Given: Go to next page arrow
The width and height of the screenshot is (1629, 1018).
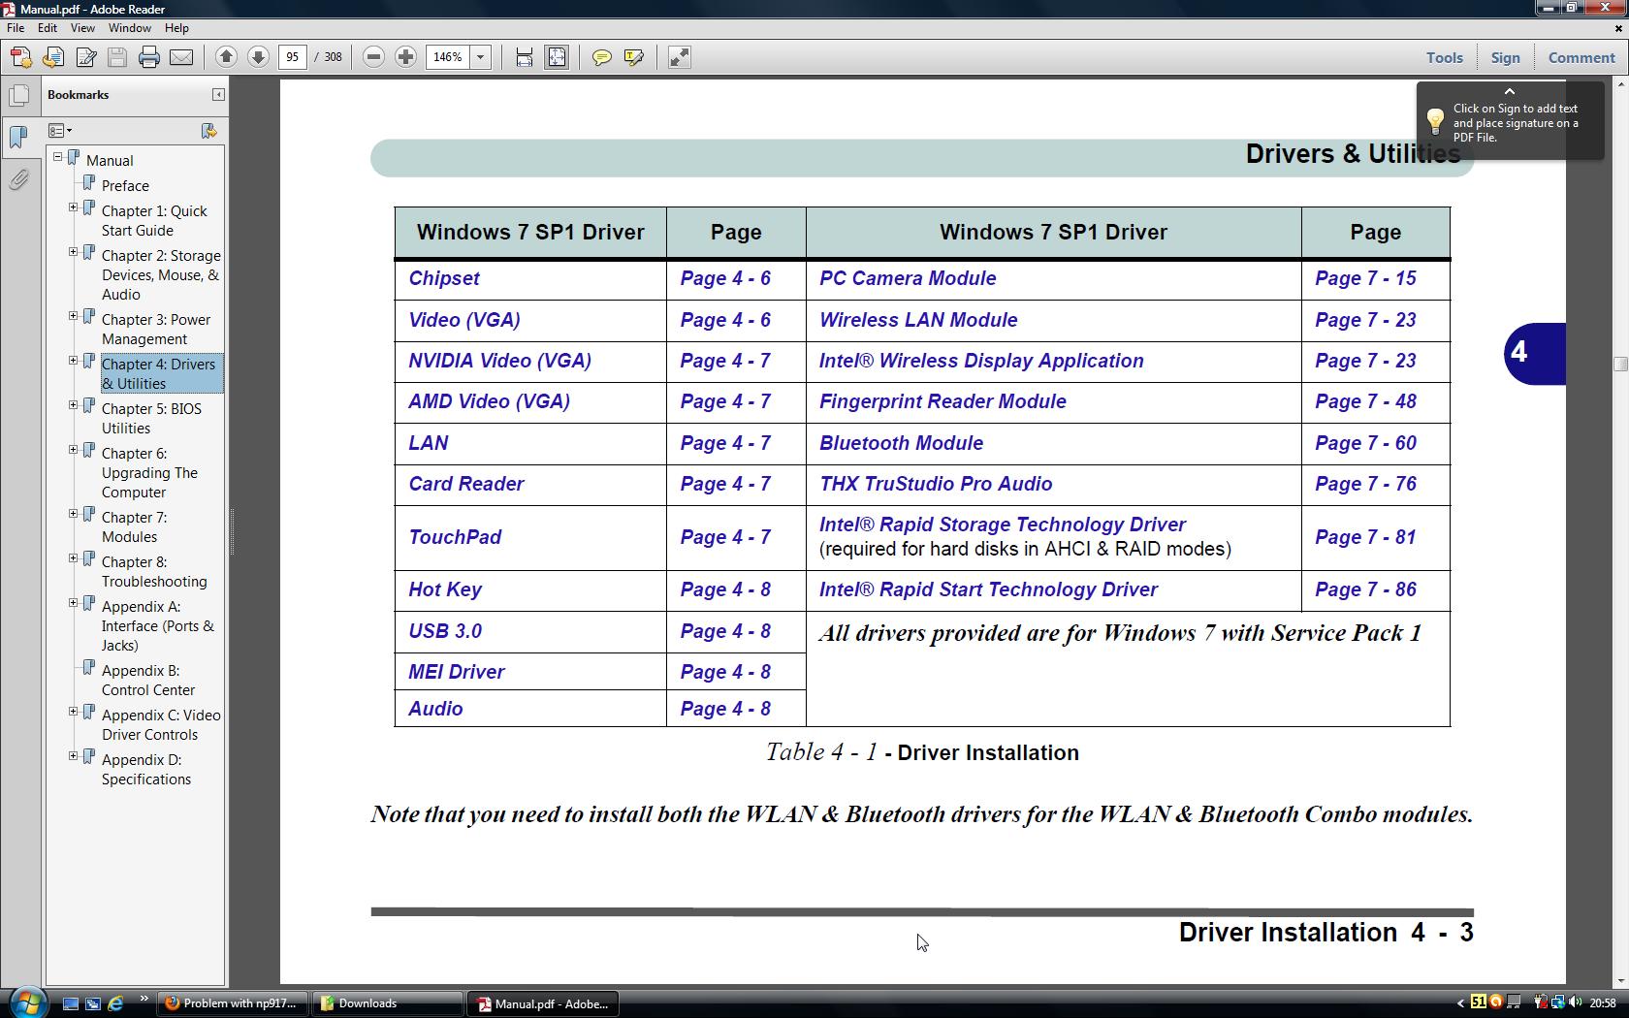Looking at the screenshot, I should click(258, 57).
